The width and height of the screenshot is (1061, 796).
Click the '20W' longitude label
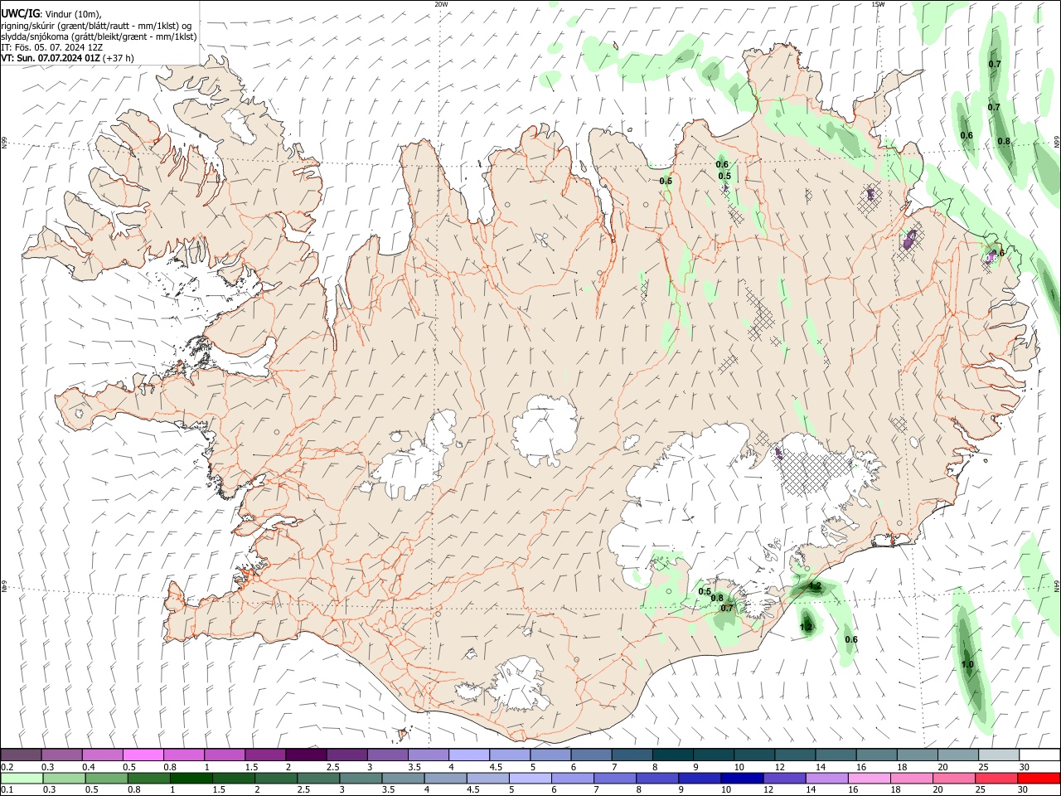[441, 4]
